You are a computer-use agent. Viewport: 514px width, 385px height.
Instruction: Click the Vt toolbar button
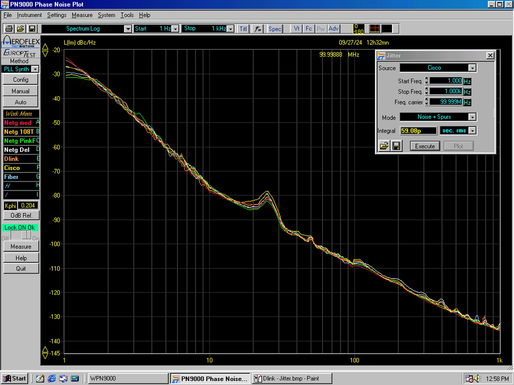[297, 29]
